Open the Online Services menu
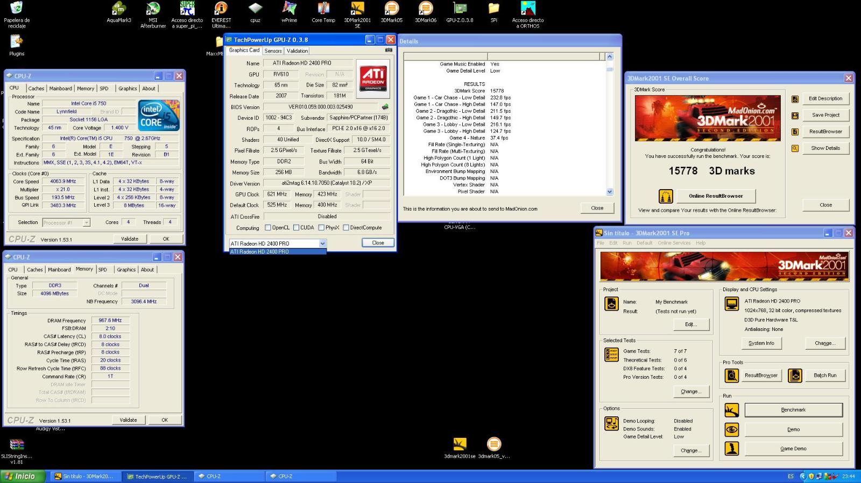The width and height of the screenshot is (861, 483). [674, 243]
